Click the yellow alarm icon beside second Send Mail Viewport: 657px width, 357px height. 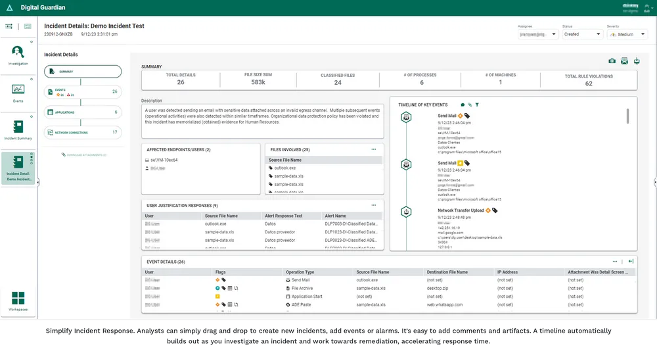(460, 163)
